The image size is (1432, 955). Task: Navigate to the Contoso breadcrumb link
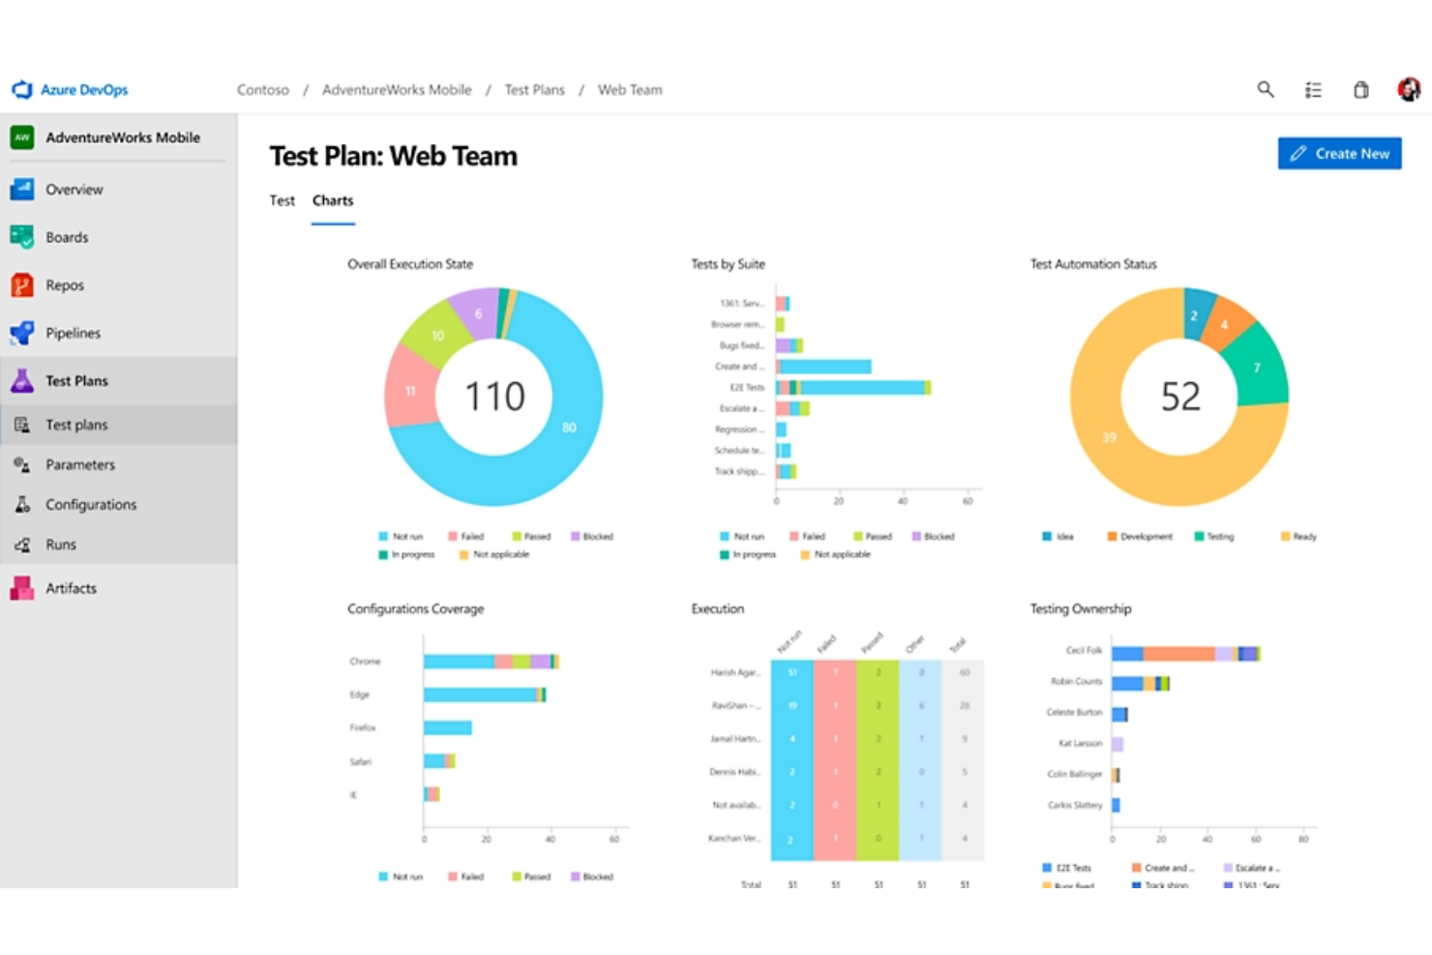tap(262, 89)
